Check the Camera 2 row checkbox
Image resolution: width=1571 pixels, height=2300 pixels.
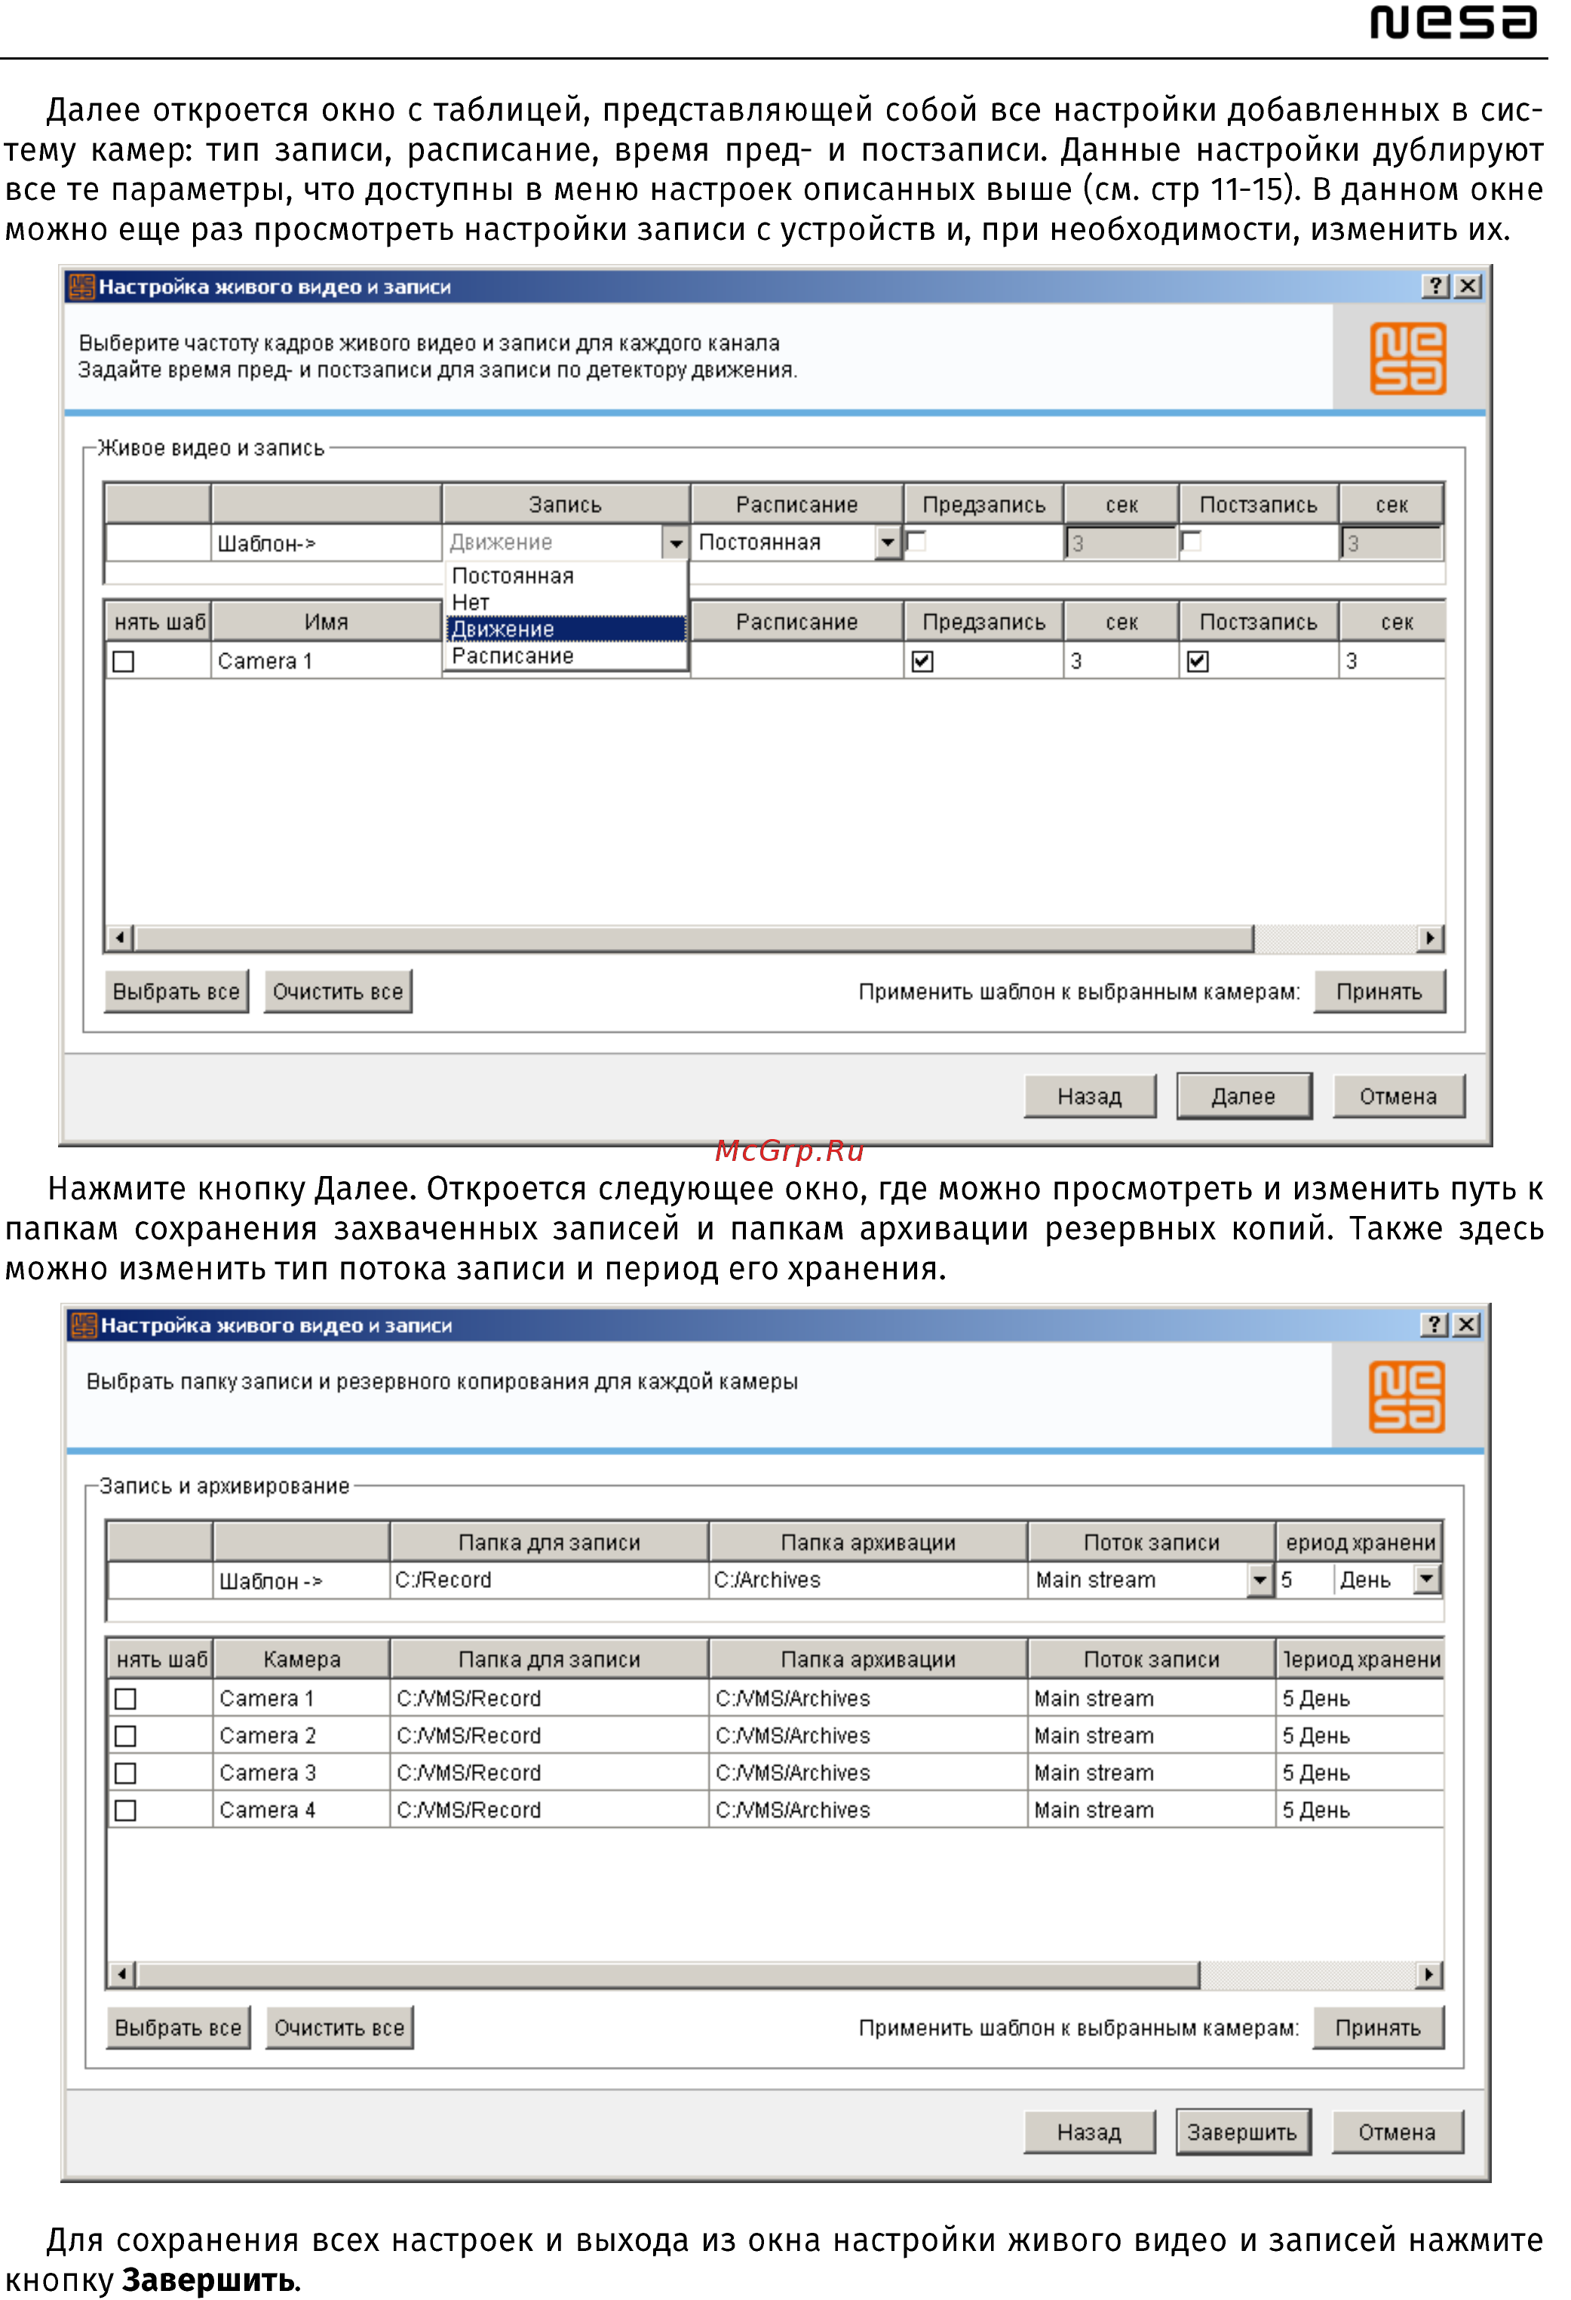point(126,1736)
